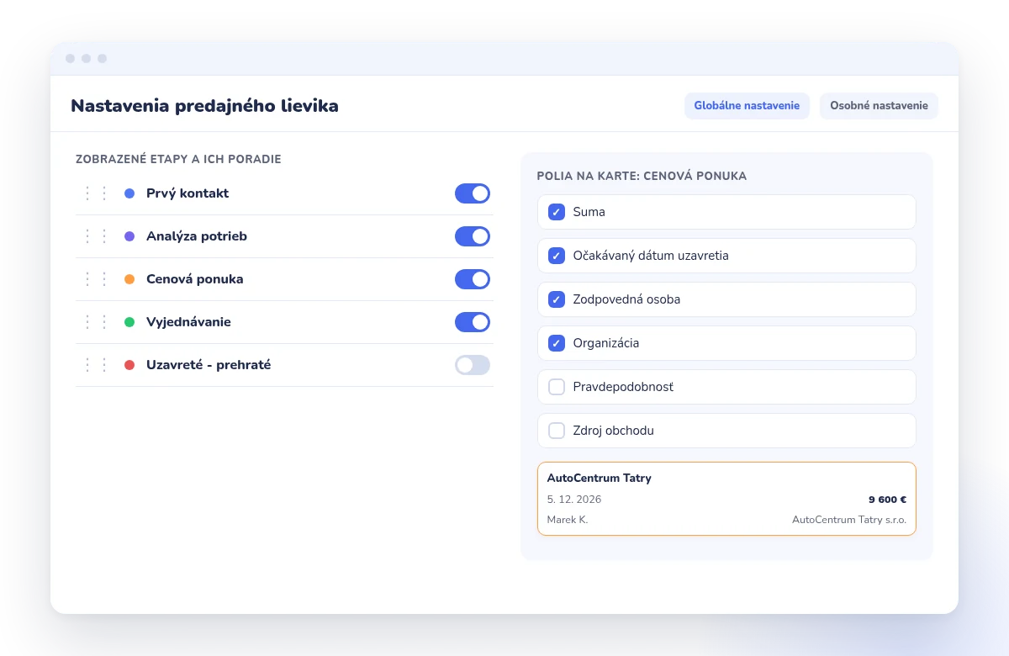
Task: Click the name Marek K.
Action: (568, 520)
